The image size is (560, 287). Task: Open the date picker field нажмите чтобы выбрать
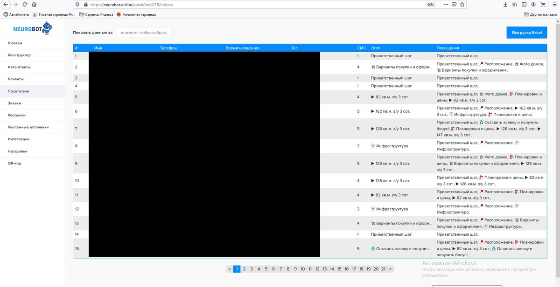tap(144, 33)
